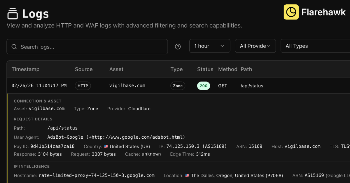Open the 1 hour time range dropdown
This screenshot has width=350, height=183.
[x=210, y=46]
